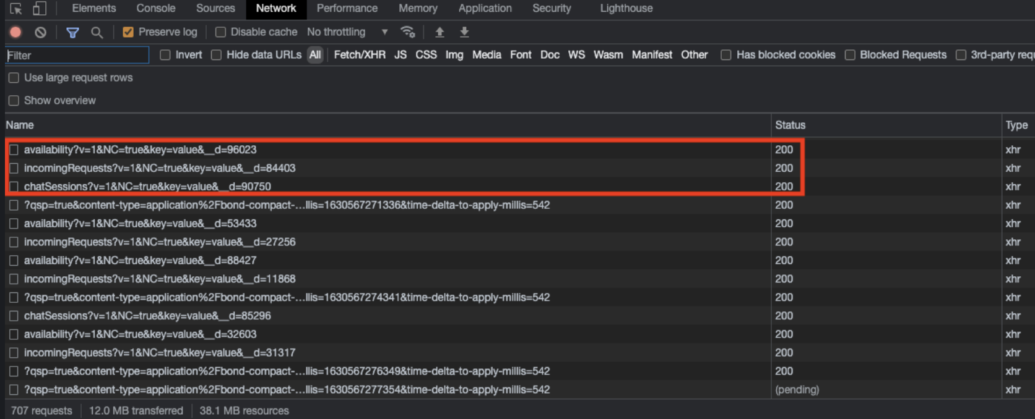This screenshot has width=1035, height=419.
Task: Filter by Media requests
Action: (487, 55)
